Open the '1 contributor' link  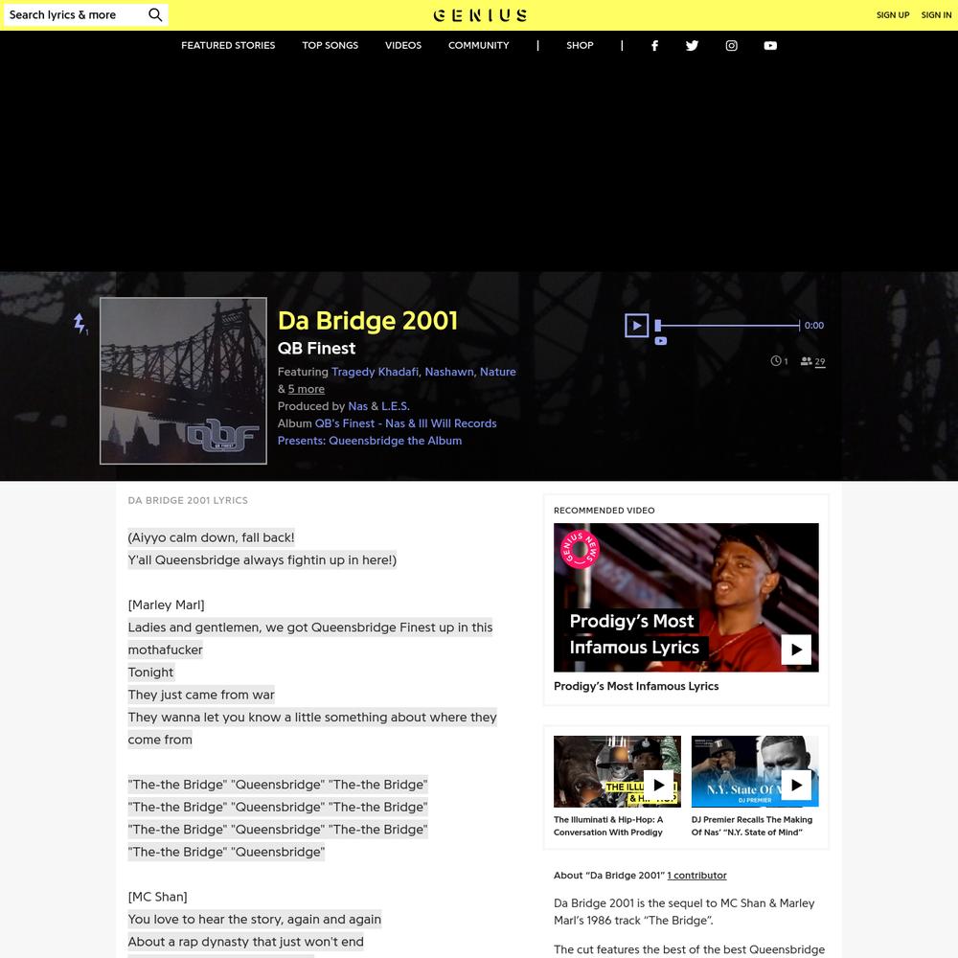point(696,875)
